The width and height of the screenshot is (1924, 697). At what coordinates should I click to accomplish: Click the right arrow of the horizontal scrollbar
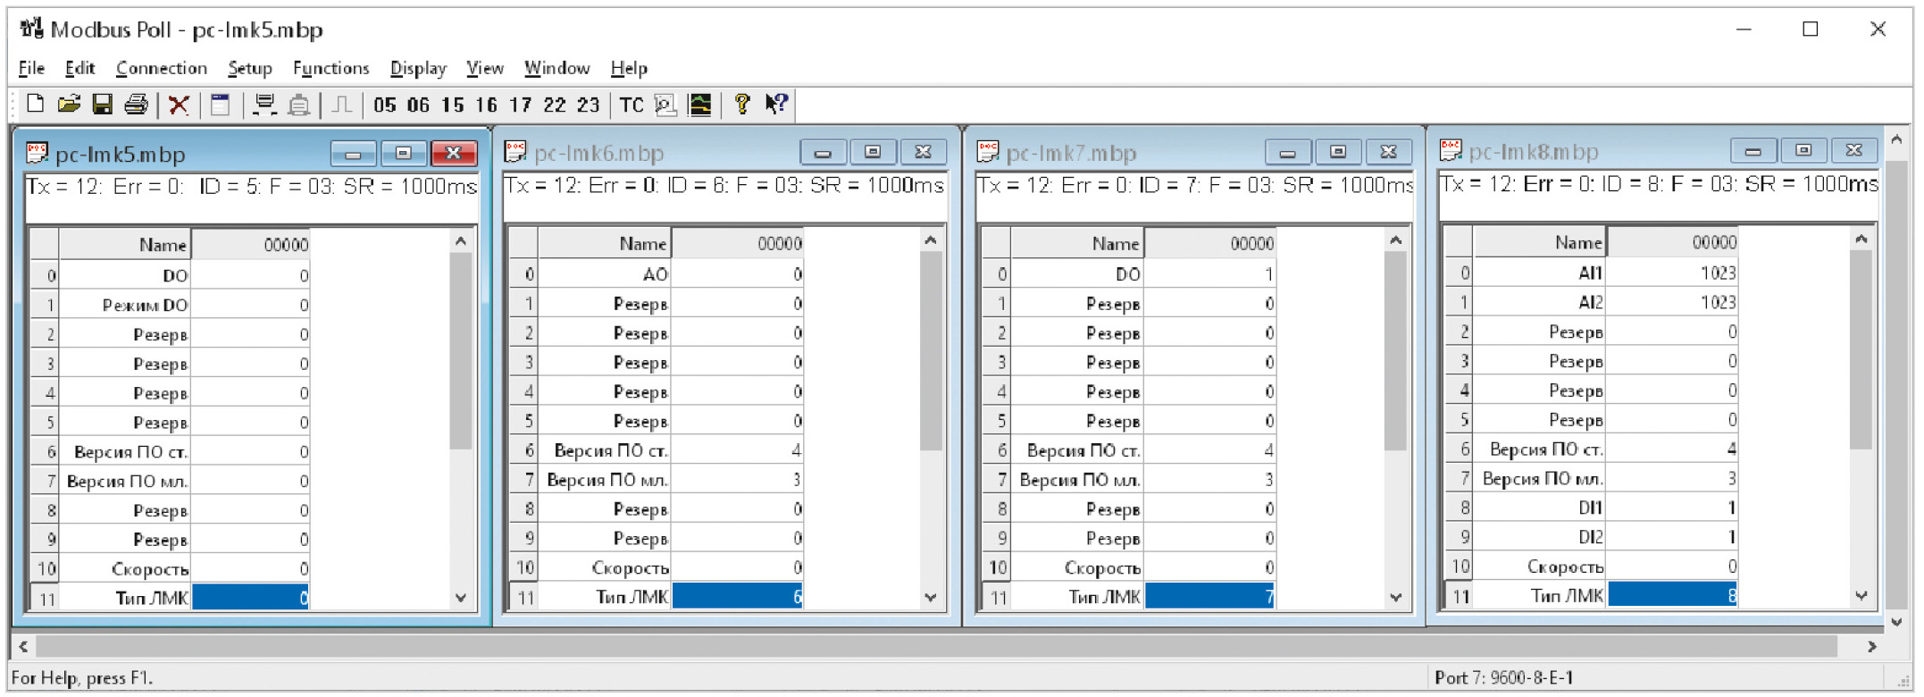tap(1871, 646)
